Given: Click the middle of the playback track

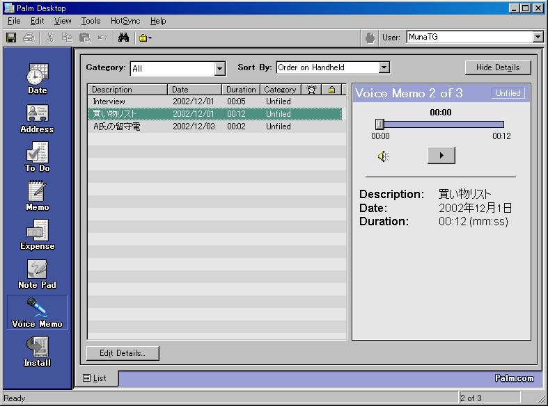Looking at the screenshot, I should click(x=440, y=124).
